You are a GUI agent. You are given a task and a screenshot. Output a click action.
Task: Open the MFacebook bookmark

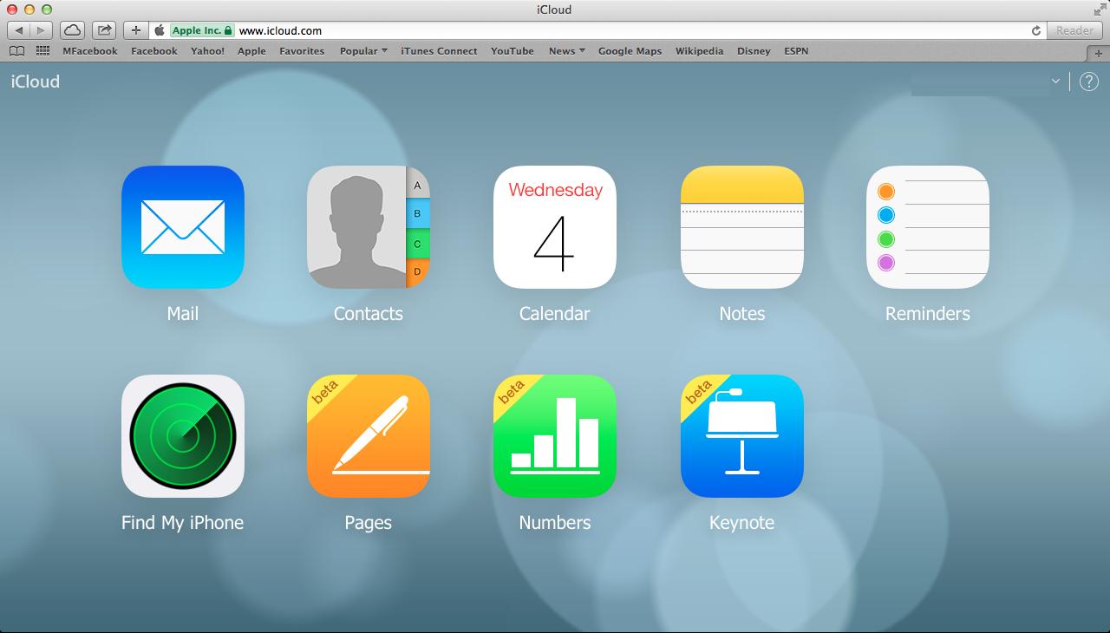[x=90, y=51]
